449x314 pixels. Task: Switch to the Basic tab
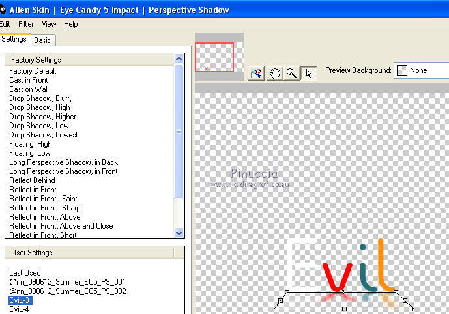point(42,40)
